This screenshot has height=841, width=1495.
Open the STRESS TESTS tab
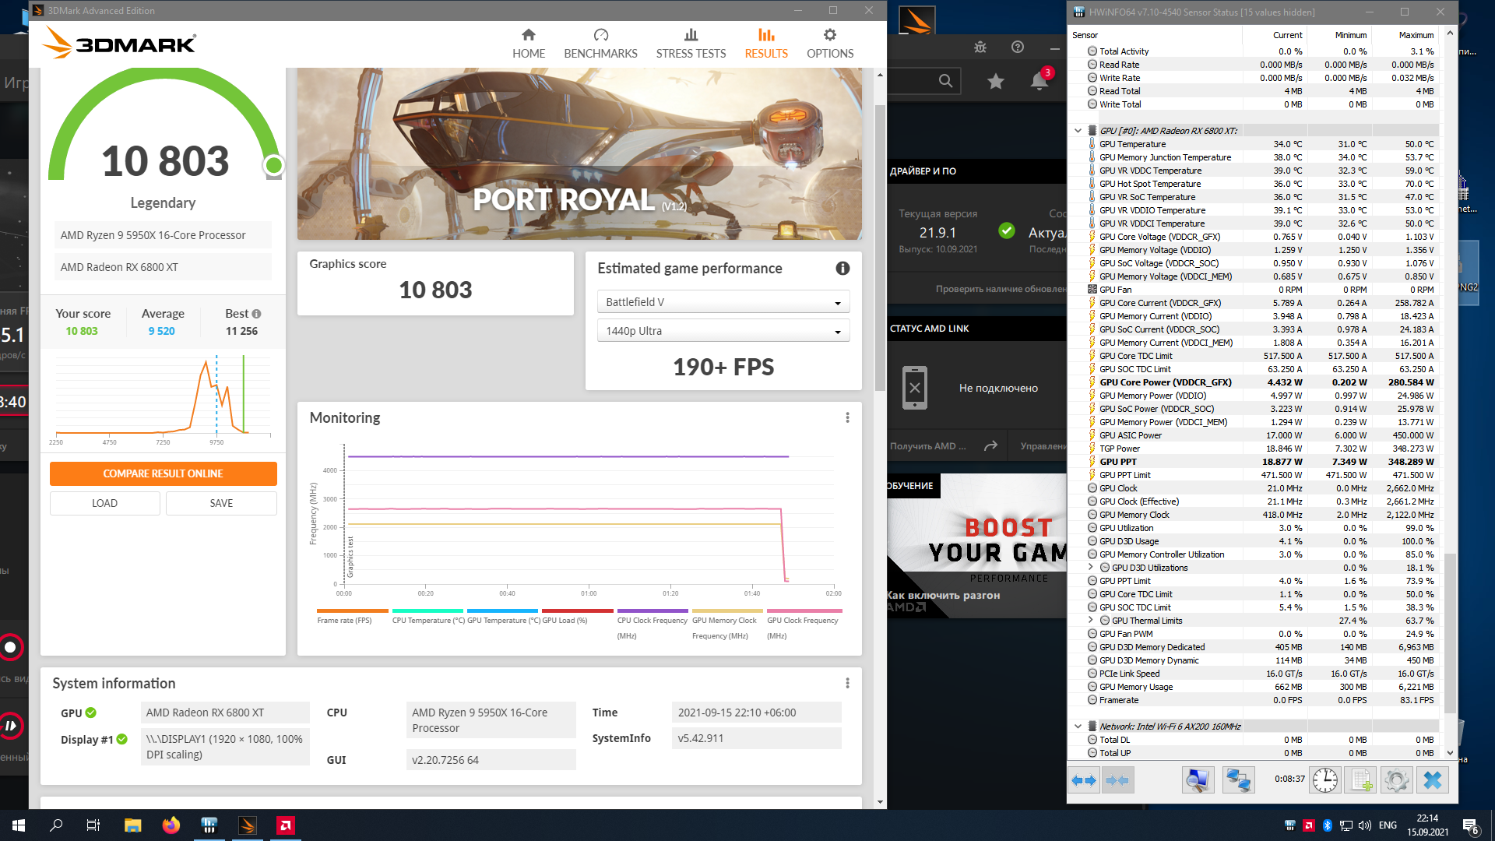(x=691, y=44)
